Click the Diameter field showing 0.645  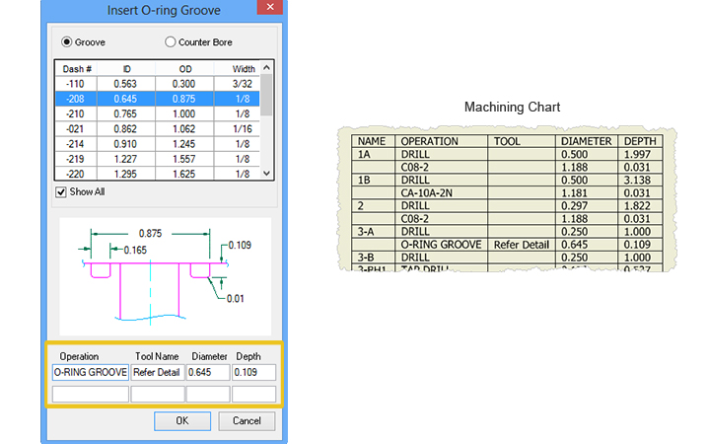click(x=207, y=373)
